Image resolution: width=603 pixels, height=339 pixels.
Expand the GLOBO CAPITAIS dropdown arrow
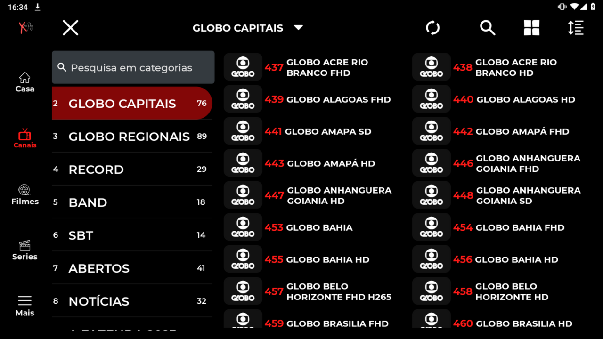(x=298, y=28)
